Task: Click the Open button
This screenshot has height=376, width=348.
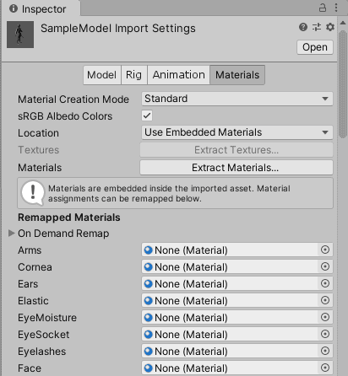Action: point(315,47)
